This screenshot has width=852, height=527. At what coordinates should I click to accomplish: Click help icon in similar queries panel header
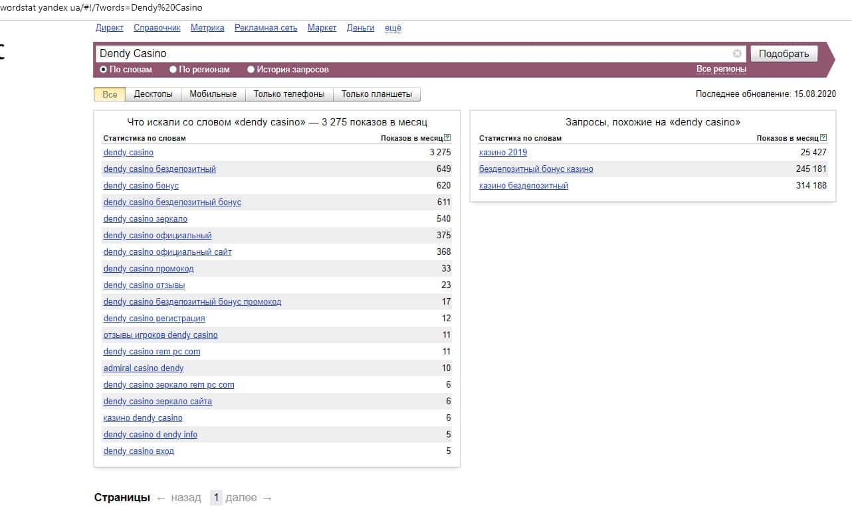[823, 138]
